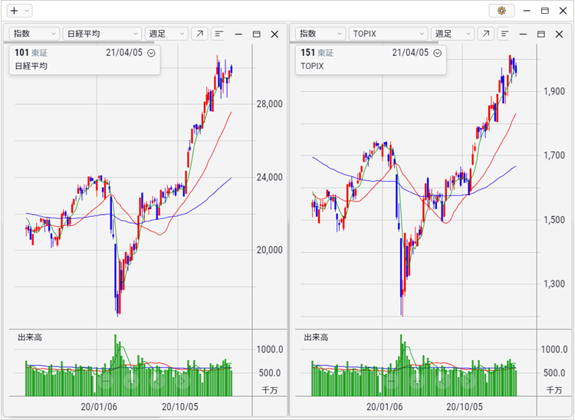This screenshot has height=420, width=575.
Task: Open the list menu icon in TOPIX panel
Action: [x=505, y=34]
